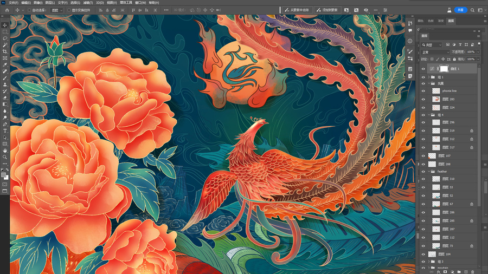Image resolution: width=488 pixels, height=274 pixels.
Task: Lock transparent pixels icon in layers panel
Action: (432, 59)
